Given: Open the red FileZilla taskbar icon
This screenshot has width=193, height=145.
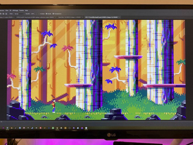Looking at the screenshot, I should coord(41,128).
